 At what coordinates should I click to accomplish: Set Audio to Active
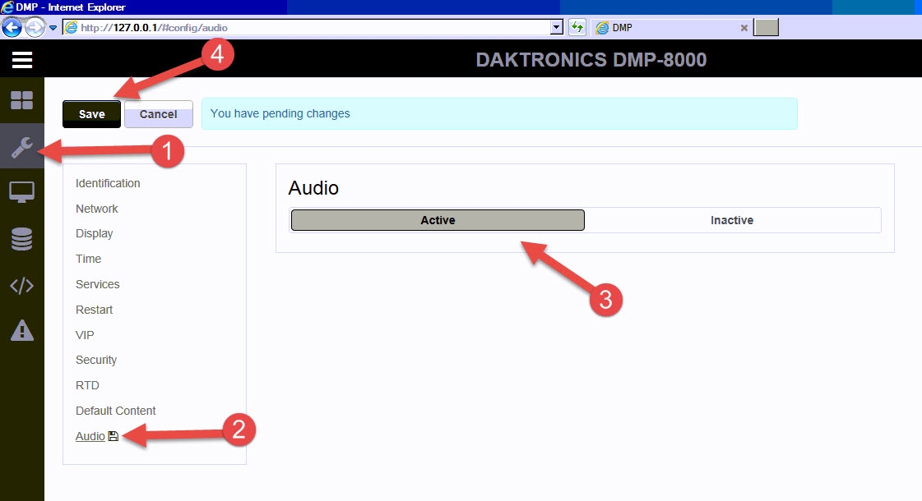tap(438, 220)
